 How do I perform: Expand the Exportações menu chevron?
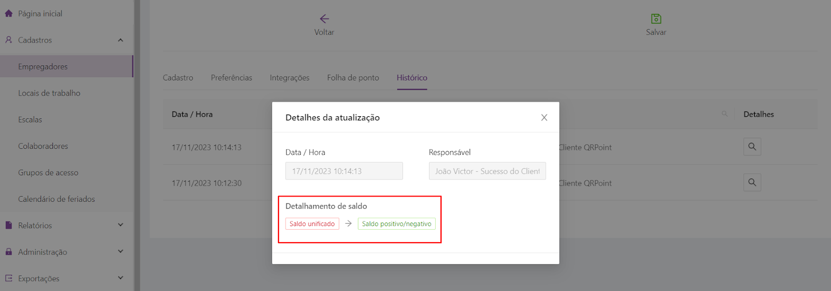pyautogui.click(x=120, y=278)
